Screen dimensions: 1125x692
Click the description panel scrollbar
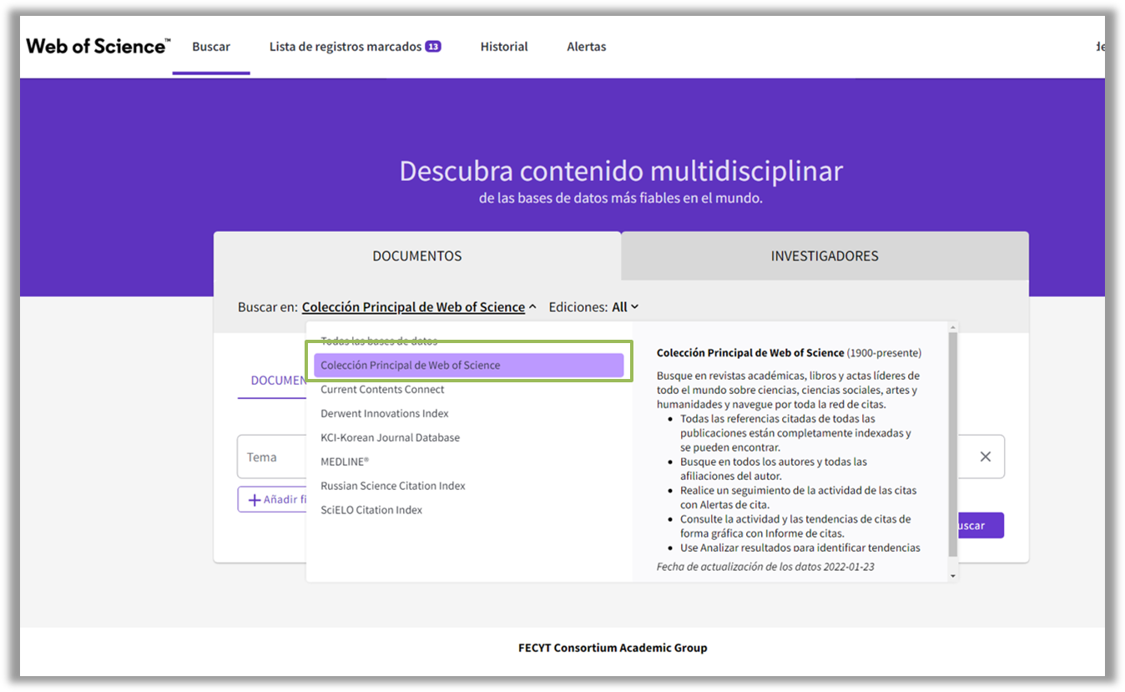point(953,443)
